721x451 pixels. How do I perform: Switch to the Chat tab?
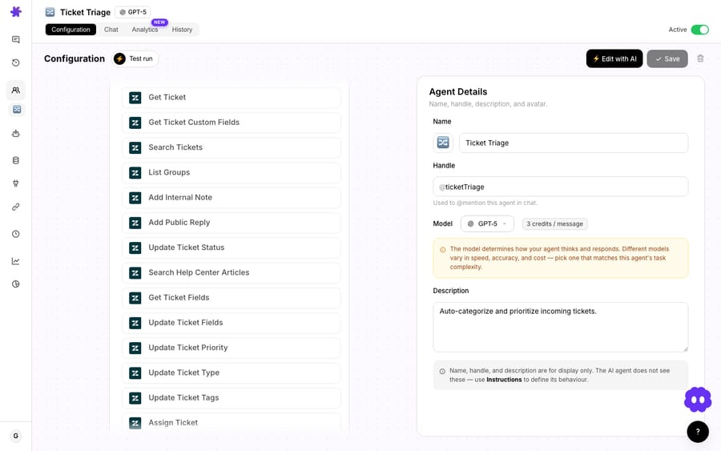point(111,30)
